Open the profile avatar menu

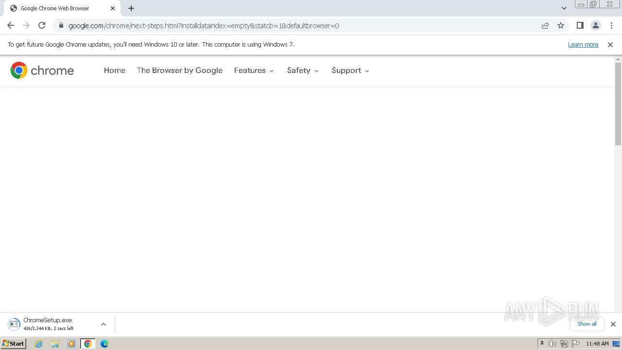(x=595, y=25)
